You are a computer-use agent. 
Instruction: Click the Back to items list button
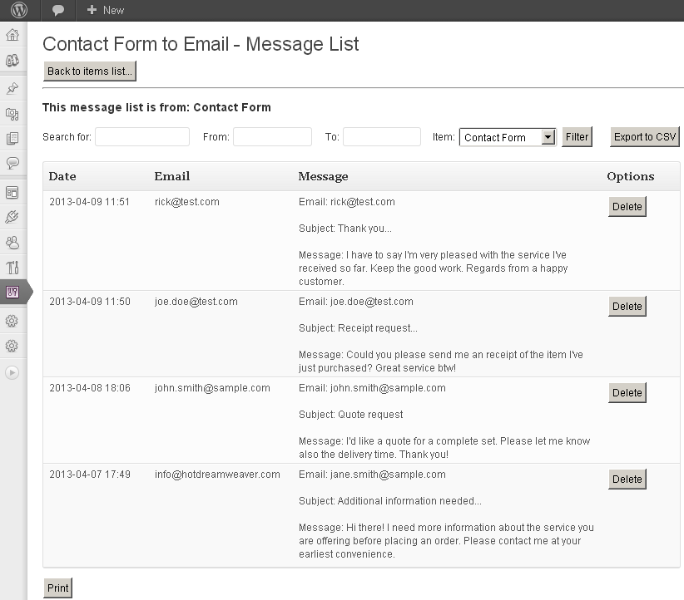click(89, 71)
